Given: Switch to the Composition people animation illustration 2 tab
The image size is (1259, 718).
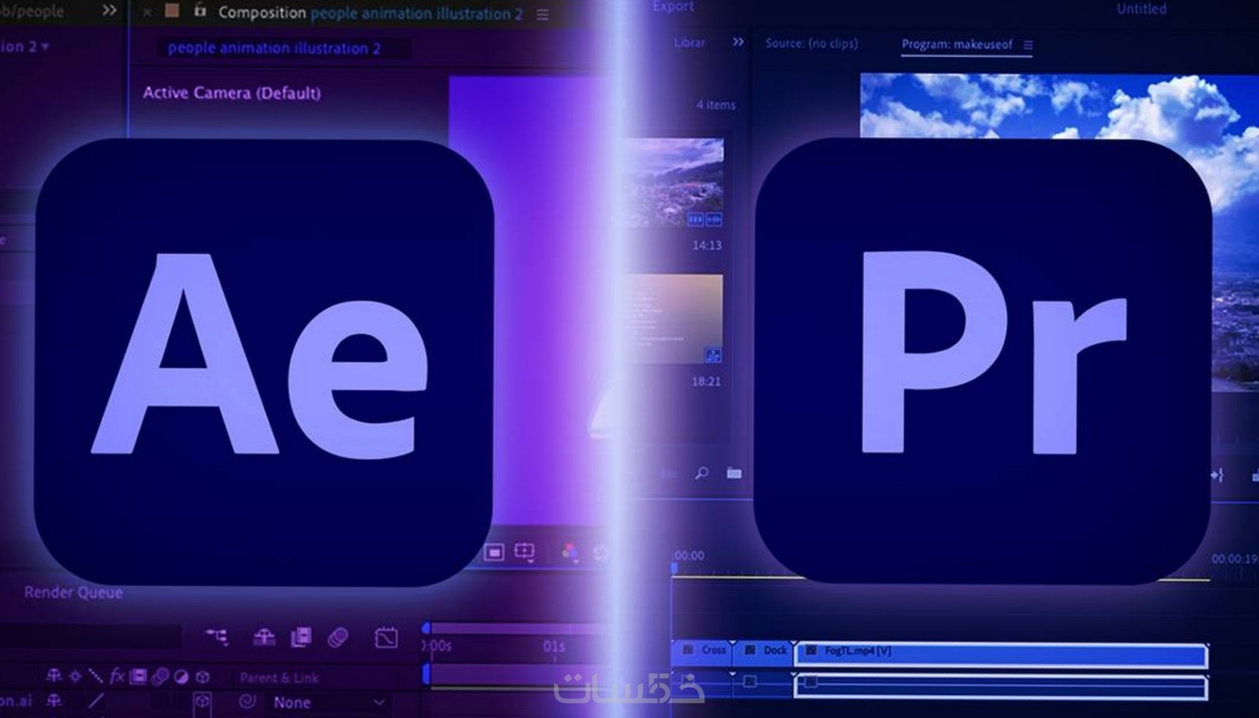Looking at the screenshot, I should coord(370,13).
